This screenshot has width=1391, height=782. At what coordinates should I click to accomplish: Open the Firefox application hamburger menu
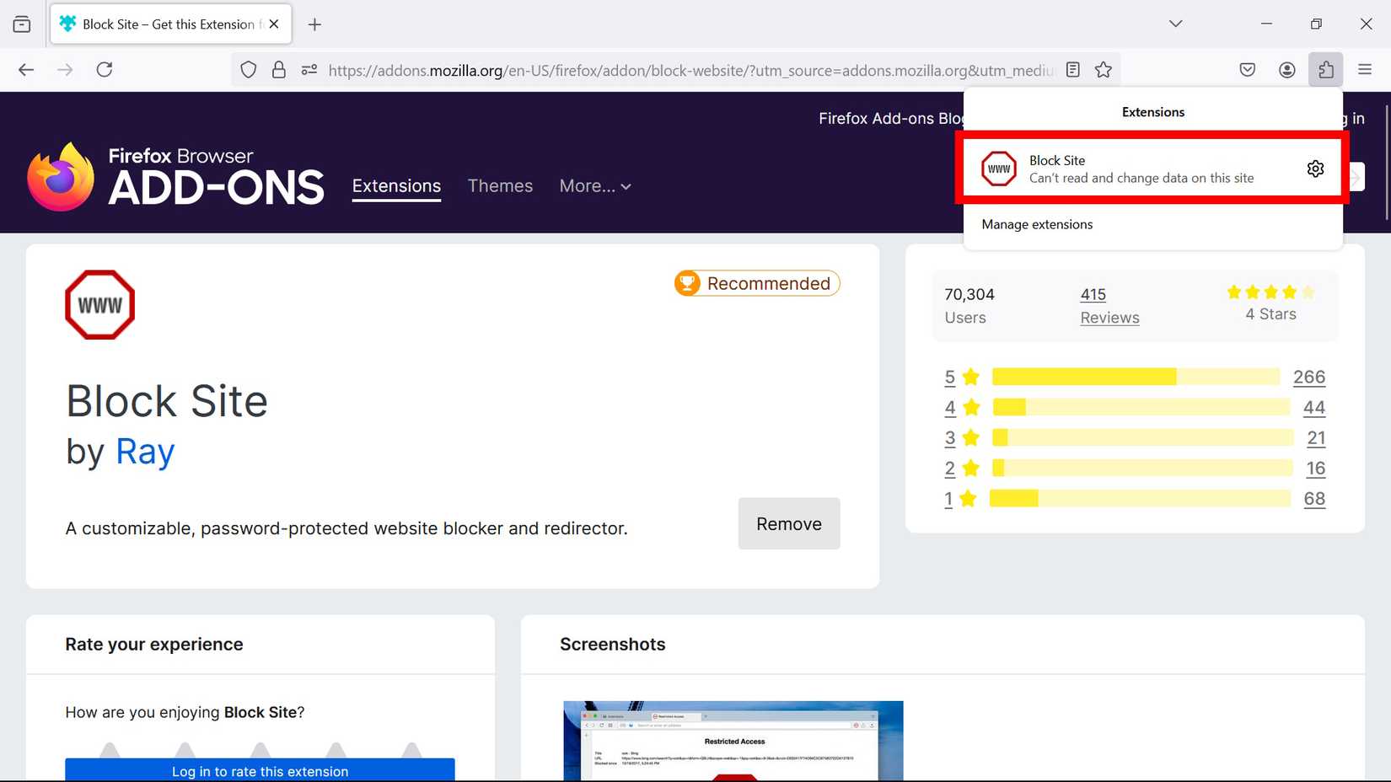click(x=1365, y=70)
